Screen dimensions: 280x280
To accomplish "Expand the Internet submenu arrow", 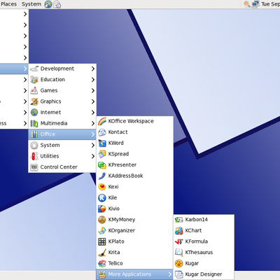I will click(x=93, y=113).
